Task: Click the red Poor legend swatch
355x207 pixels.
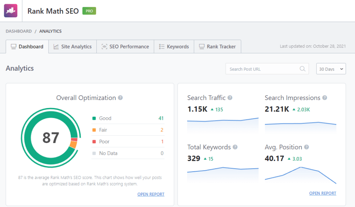Action: [x=94, y=142]
